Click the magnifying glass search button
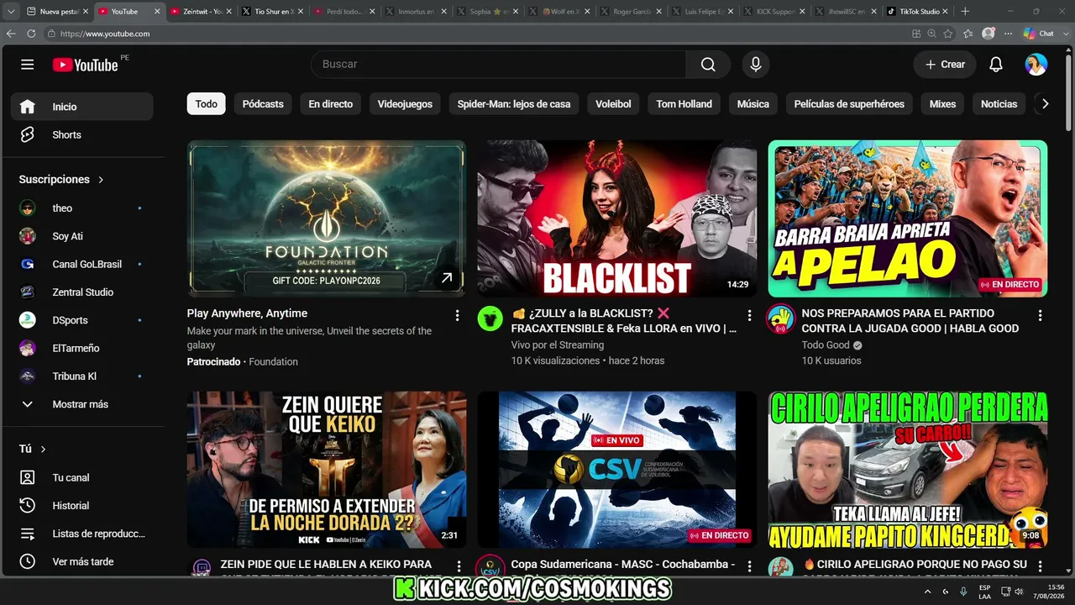Image resolution: width=1075 pixels, height=605 pixels. pyautogui.click(x=708, y=65)
